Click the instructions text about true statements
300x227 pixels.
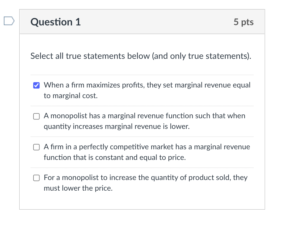141,56
